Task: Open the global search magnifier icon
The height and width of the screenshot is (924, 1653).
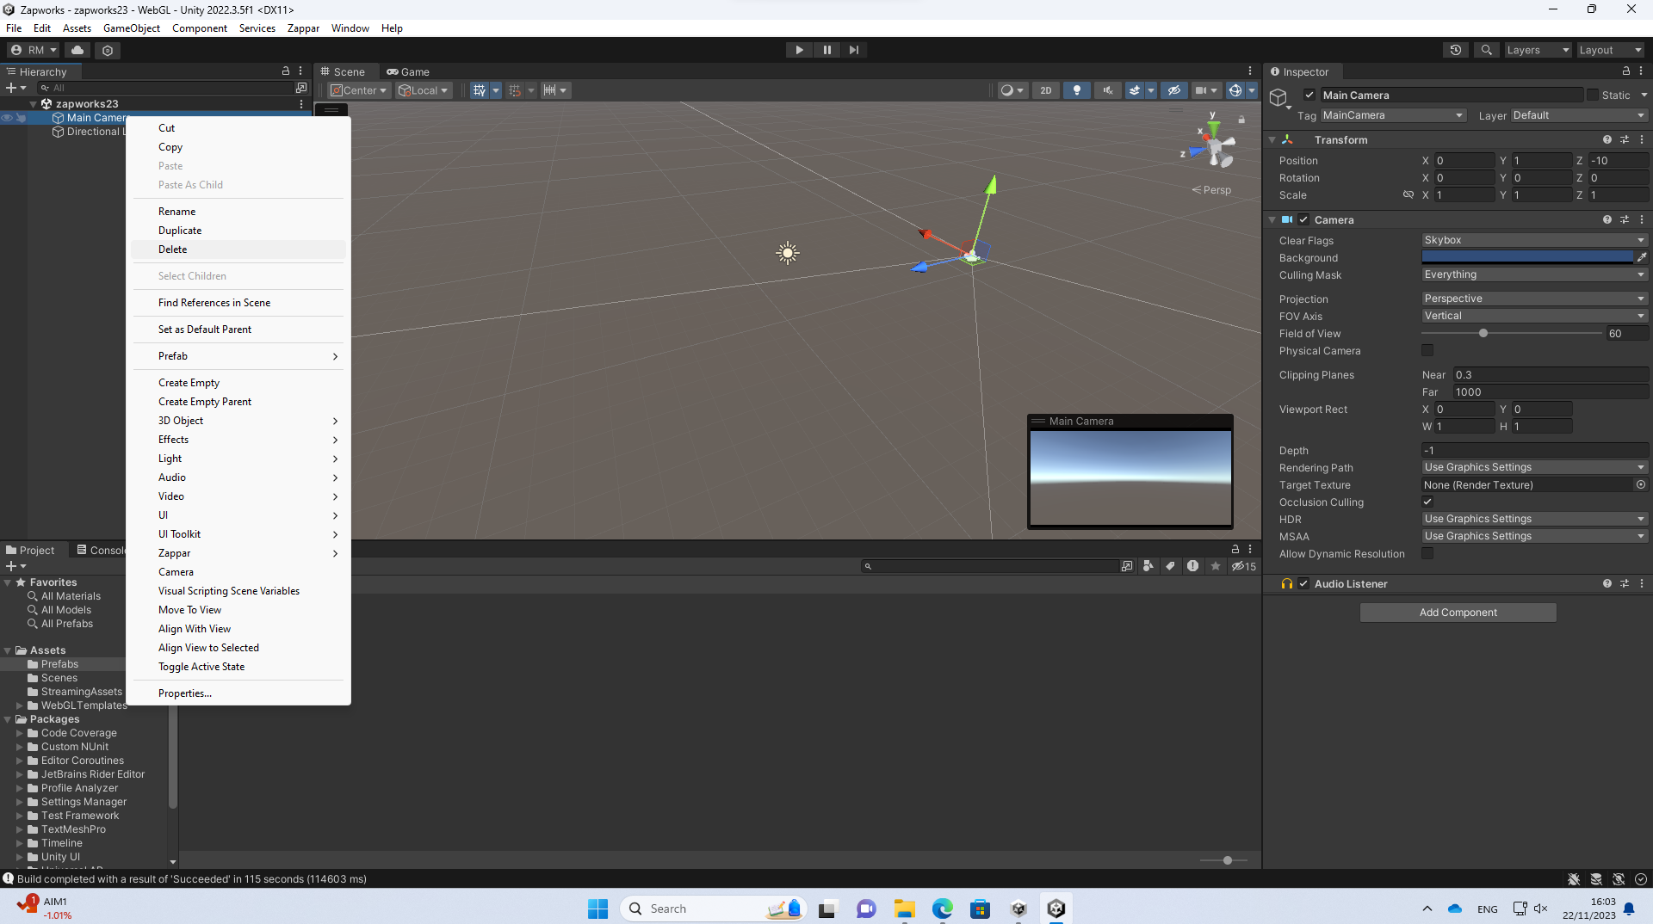Action: 1486,50
